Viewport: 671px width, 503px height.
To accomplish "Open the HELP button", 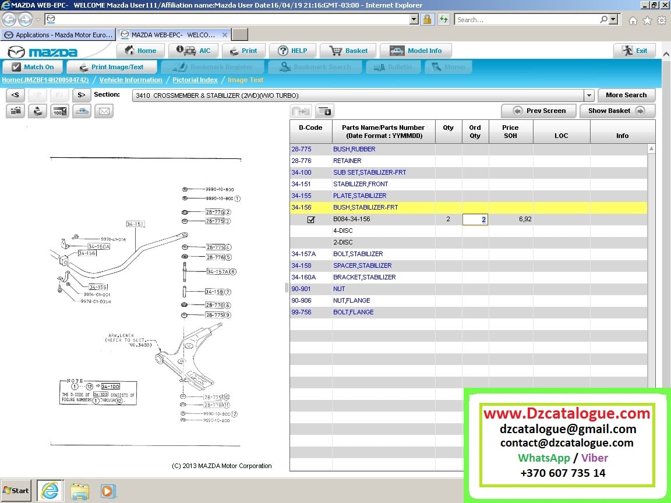I will click(292, 51).
